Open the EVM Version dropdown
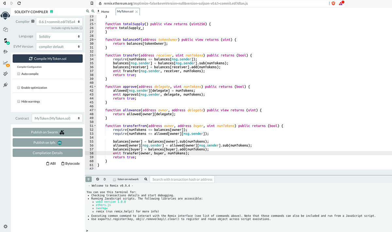 pos(59,46)
